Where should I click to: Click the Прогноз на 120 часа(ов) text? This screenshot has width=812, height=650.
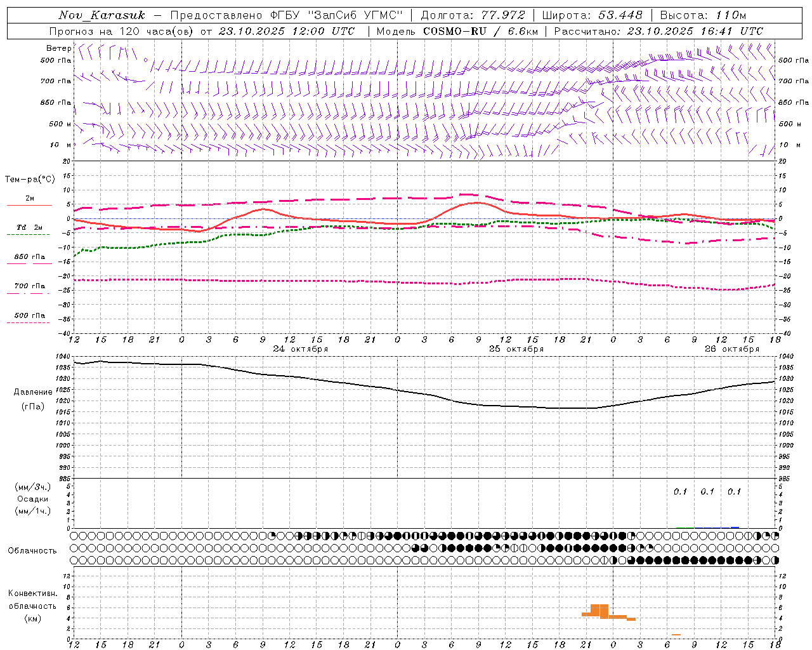pos(122,31)
